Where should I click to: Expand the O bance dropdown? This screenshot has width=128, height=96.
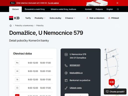pos(70,18)
